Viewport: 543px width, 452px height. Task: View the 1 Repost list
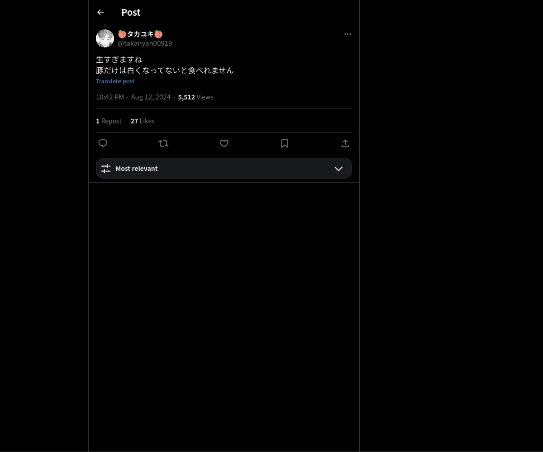click(109, 121)
